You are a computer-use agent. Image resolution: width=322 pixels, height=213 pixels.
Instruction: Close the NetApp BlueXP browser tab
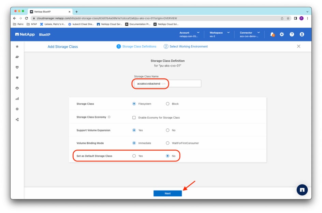coord(69,12)
